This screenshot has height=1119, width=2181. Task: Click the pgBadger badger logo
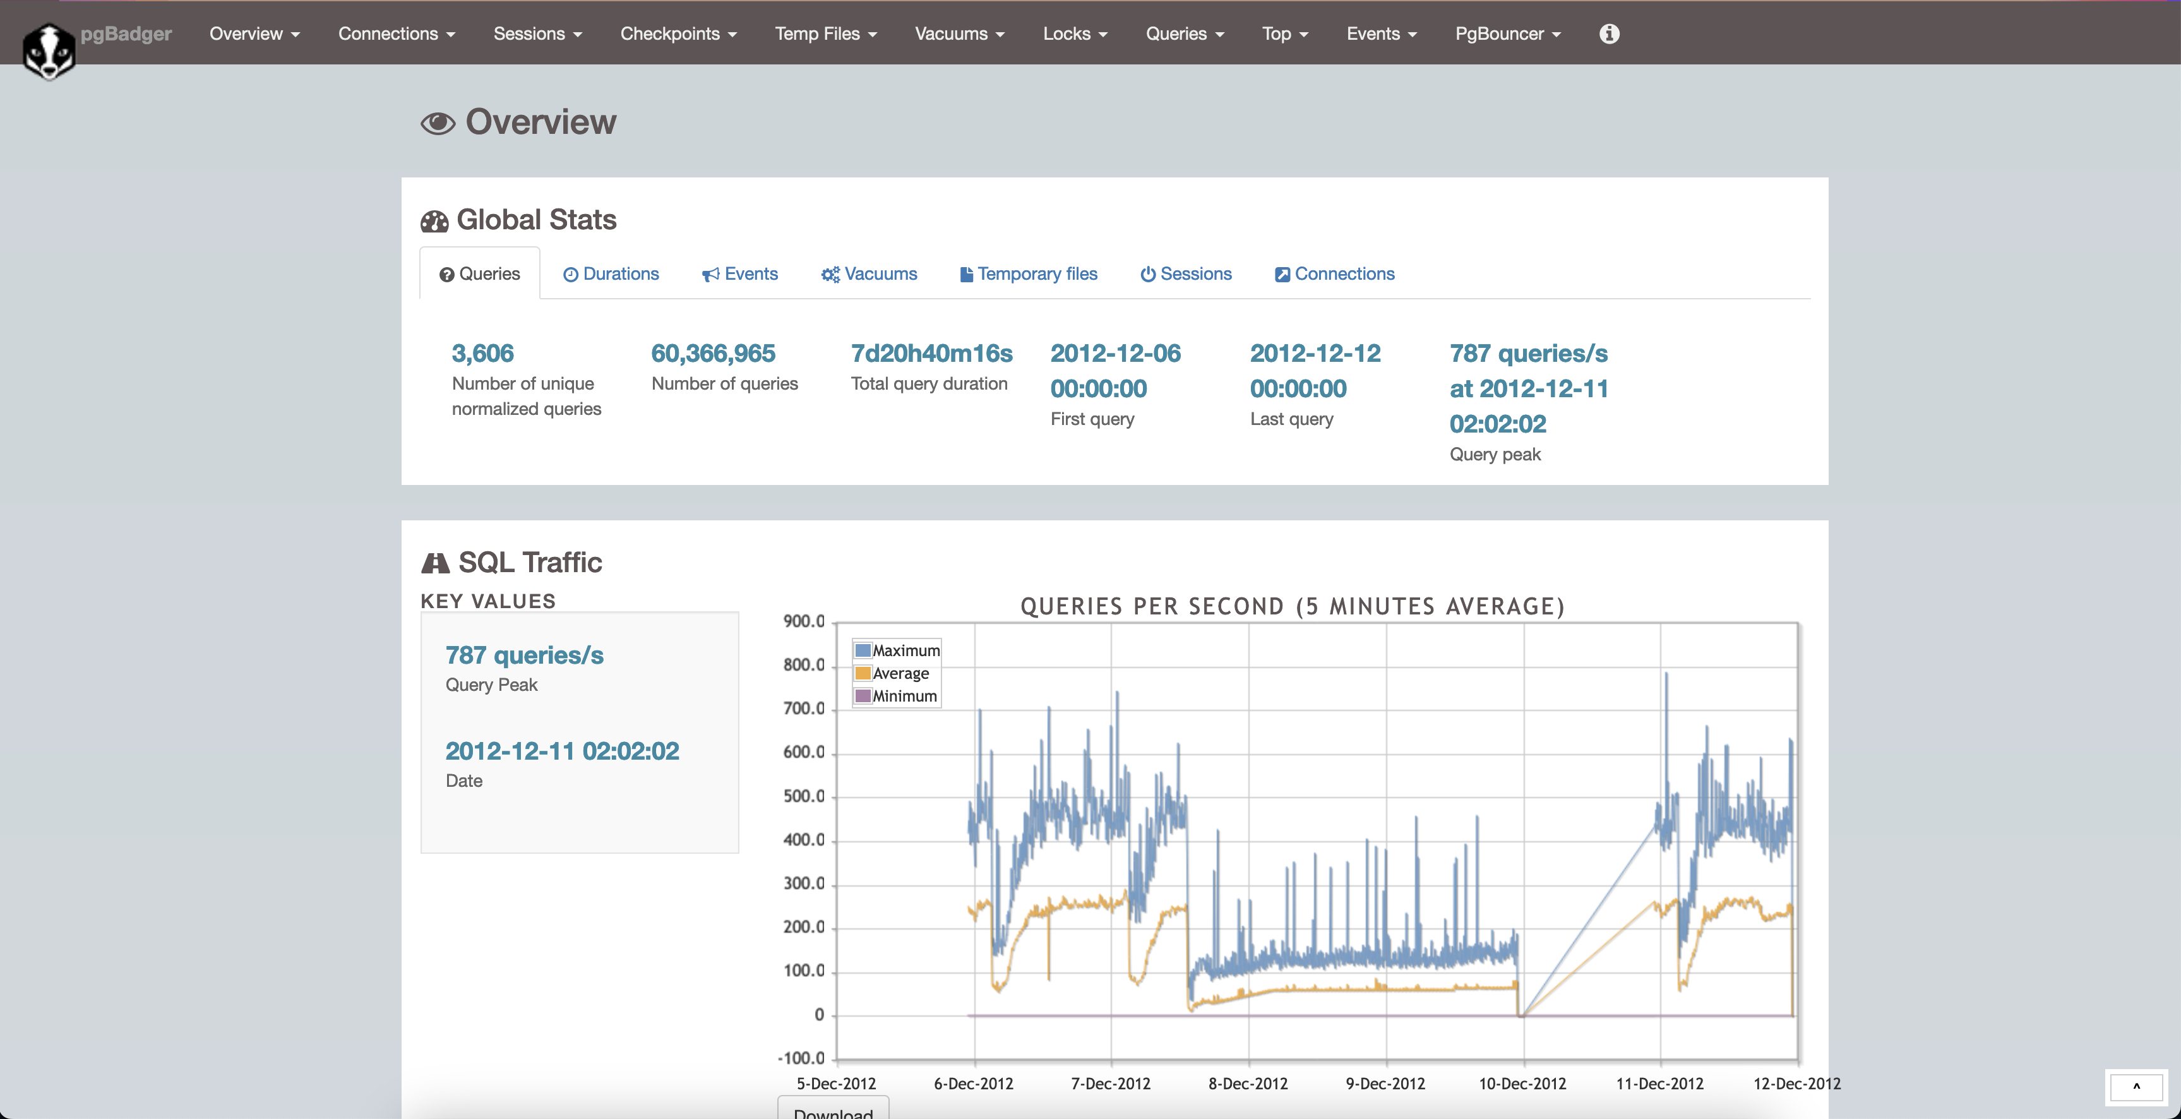48,51
